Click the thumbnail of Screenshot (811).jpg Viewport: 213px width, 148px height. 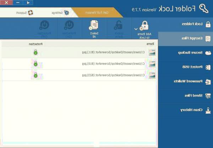pos(152,52)
